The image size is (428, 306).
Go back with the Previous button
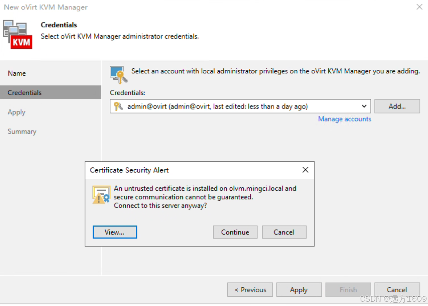[250, 290]
